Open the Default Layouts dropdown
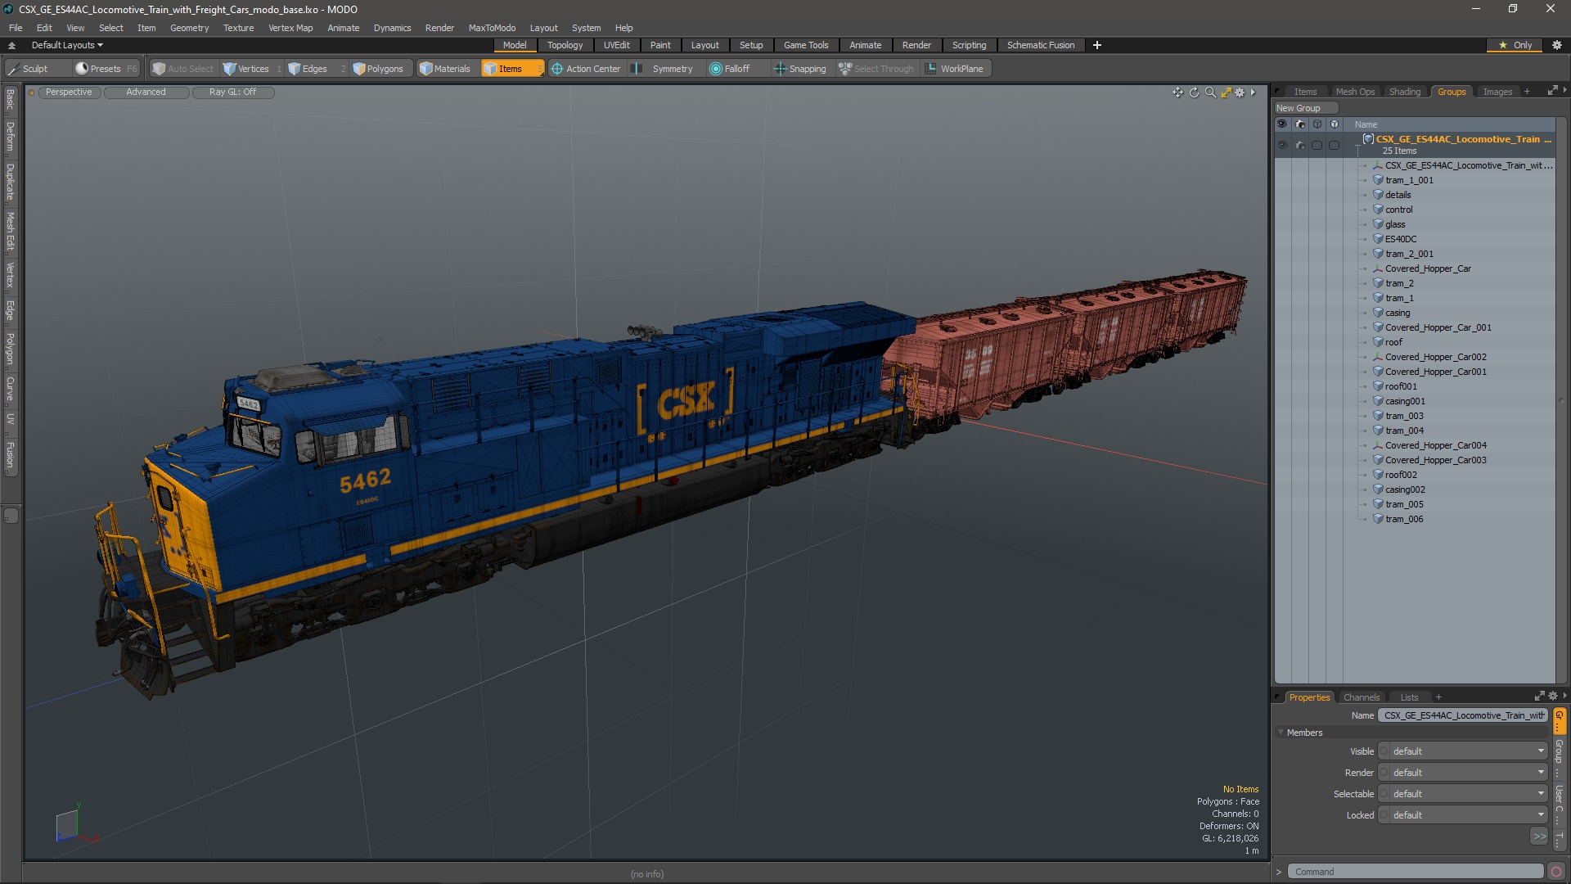1571x884 pixels. pos(67,45)
